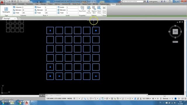Open the status bar Customization menu icon
The image size is (187, 105).
point(186,99)
